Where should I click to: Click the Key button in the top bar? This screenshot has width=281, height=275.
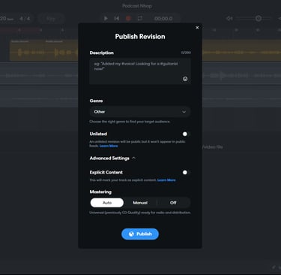(51, 19)
